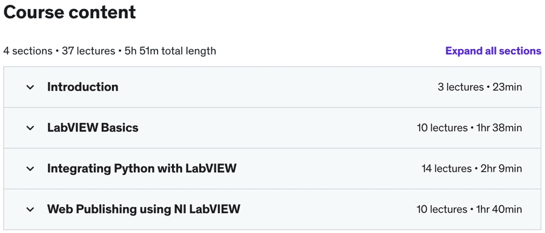Click the 23min duration in Introduction row

507,87
